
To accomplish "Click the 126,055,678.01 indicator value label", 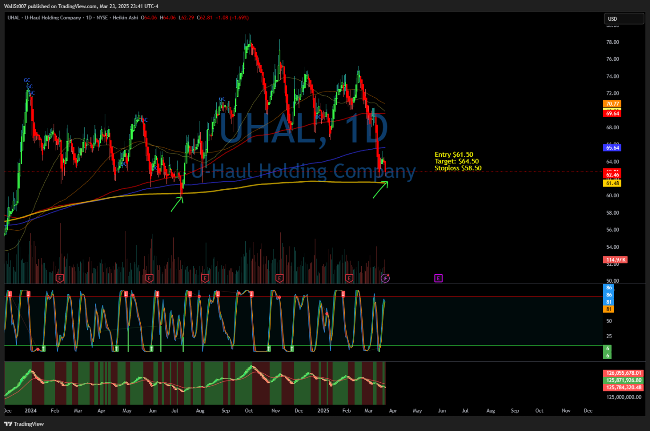I will coord(624,373).
